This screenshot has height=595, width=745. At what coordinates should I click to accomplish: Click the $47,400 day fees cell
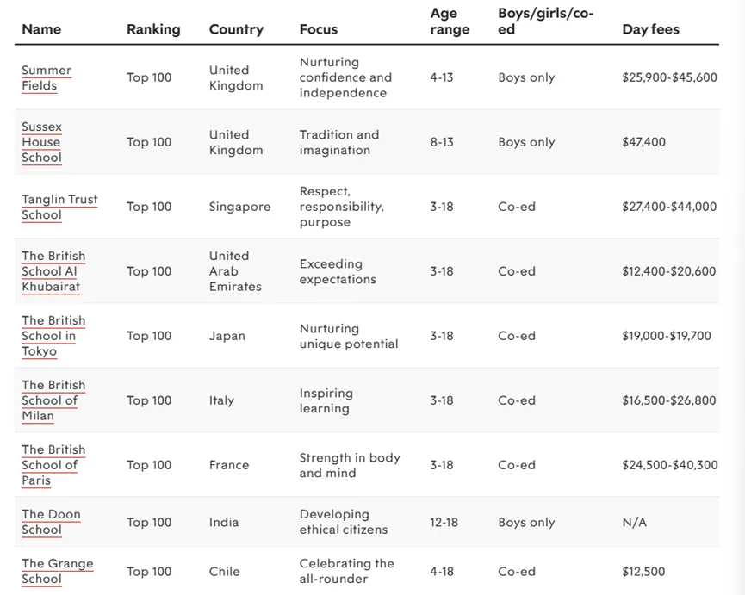tap(643, 142)
